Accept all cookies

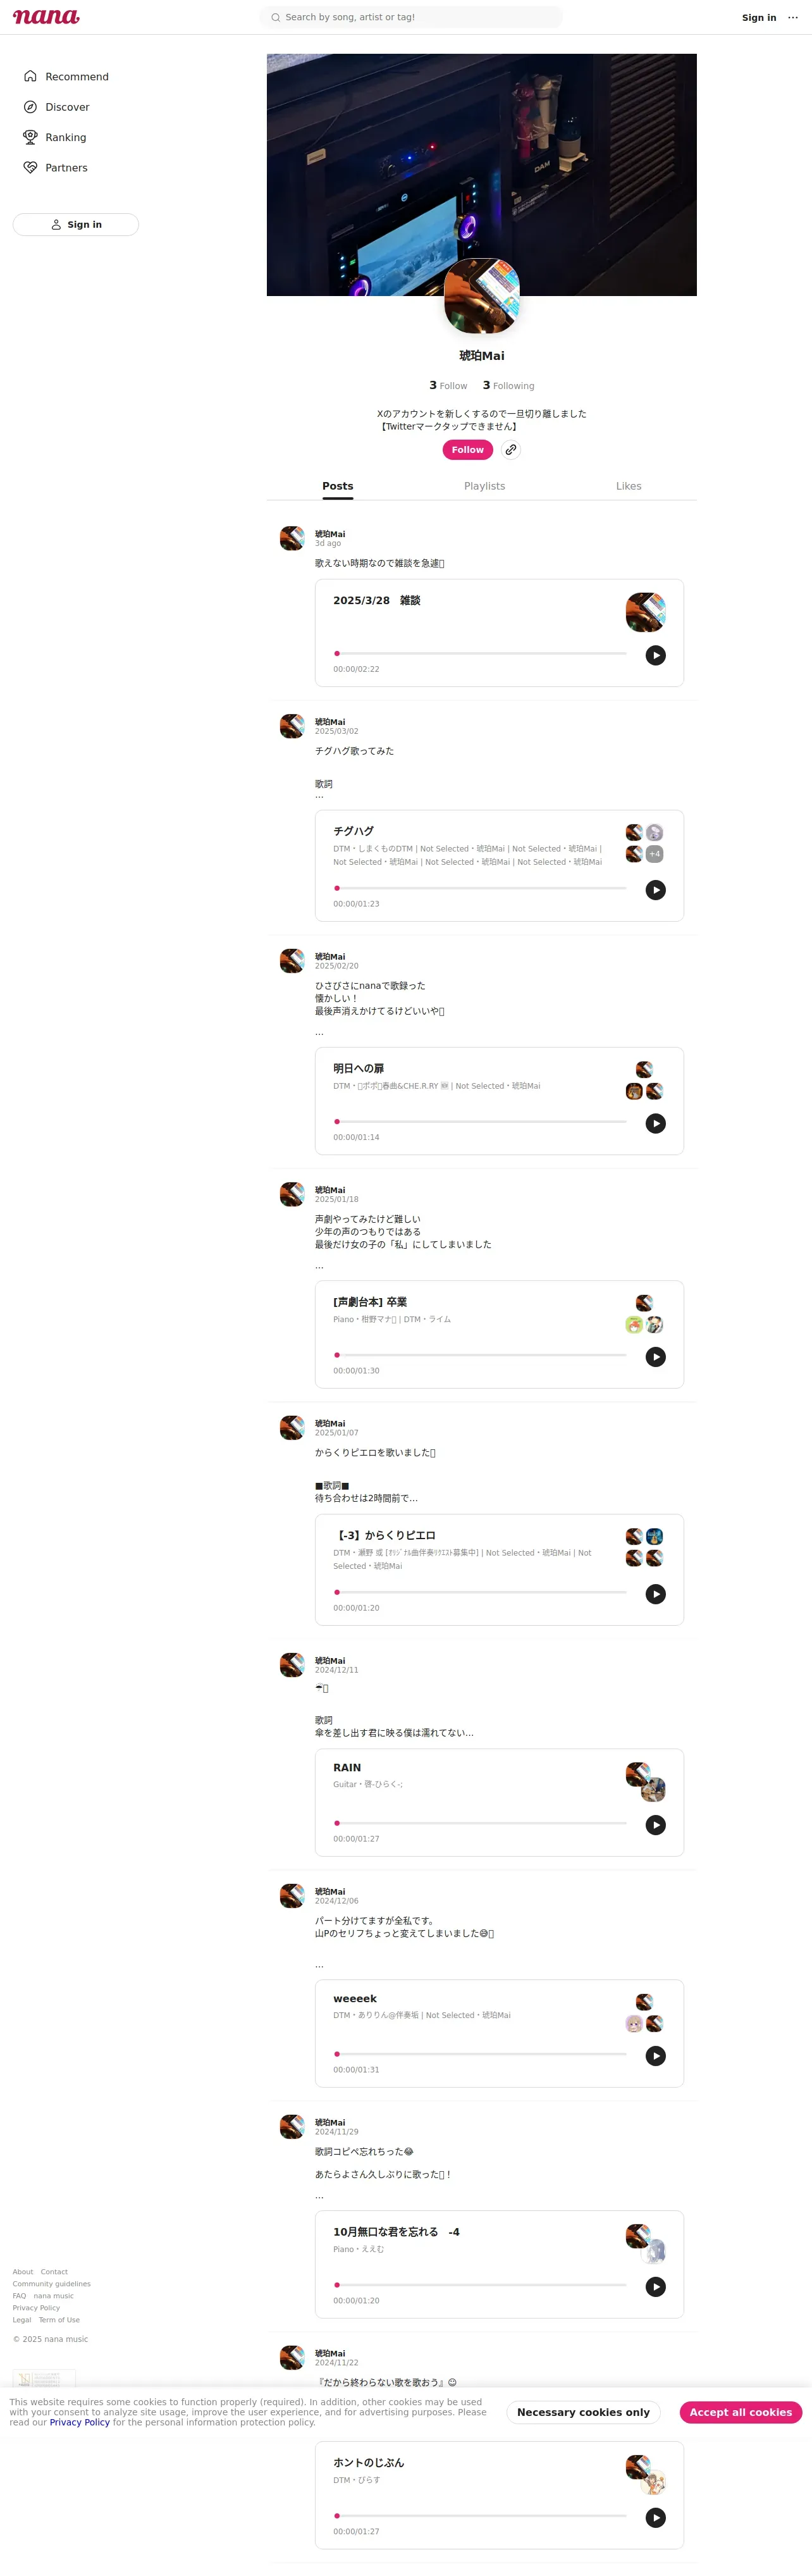pos(741,2412)
